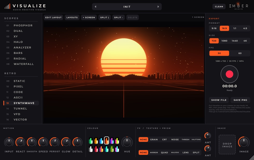254x160 pixels.
Task: Open the LAYOUTS list
Action: coord(72,17)
